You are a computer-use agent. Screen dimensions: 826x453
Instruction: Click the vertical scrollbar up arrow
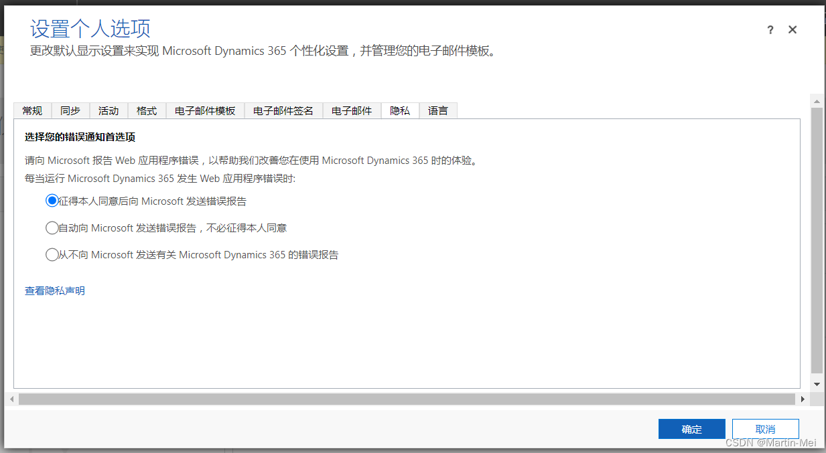(817, 101)
